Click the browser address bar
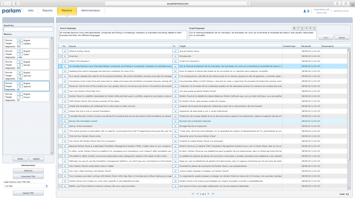This screenshot has width=355, height=200. (x=177, y=3)
